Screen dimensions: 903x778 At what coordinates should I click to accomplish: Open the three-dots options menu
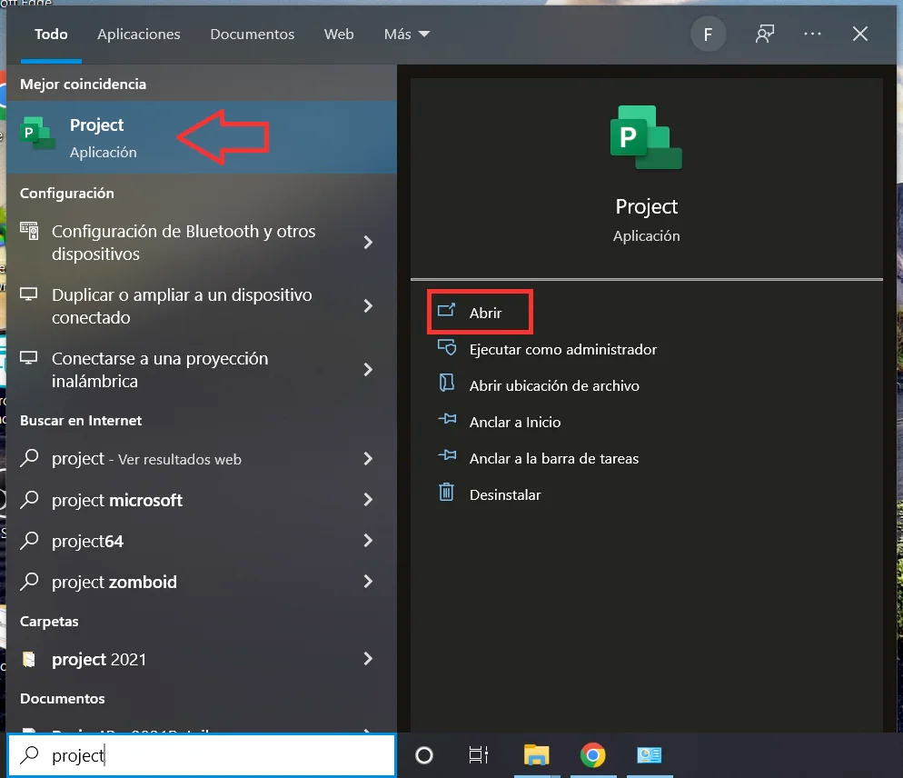click(x=812, y=34)
